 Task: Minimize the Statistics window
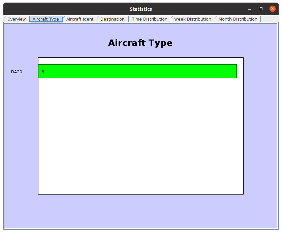(250, 9)
